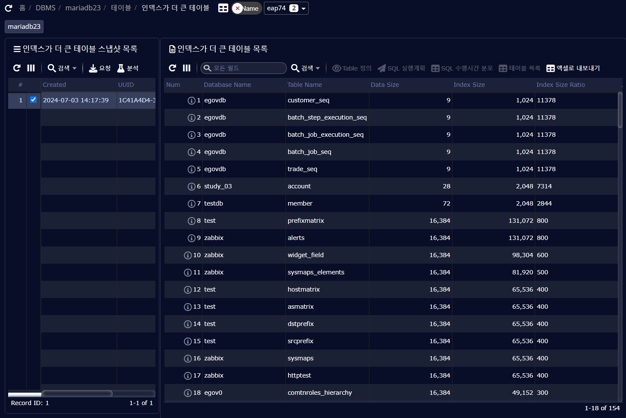Screen dimensions: 626x418
Task: Click info icon for row 18 comtnroles_hierarchy
Action: point(188,393)
